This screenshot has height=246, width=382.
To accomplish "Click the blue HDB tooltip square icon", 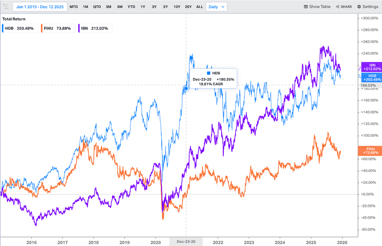I will [x=209, y=73].
